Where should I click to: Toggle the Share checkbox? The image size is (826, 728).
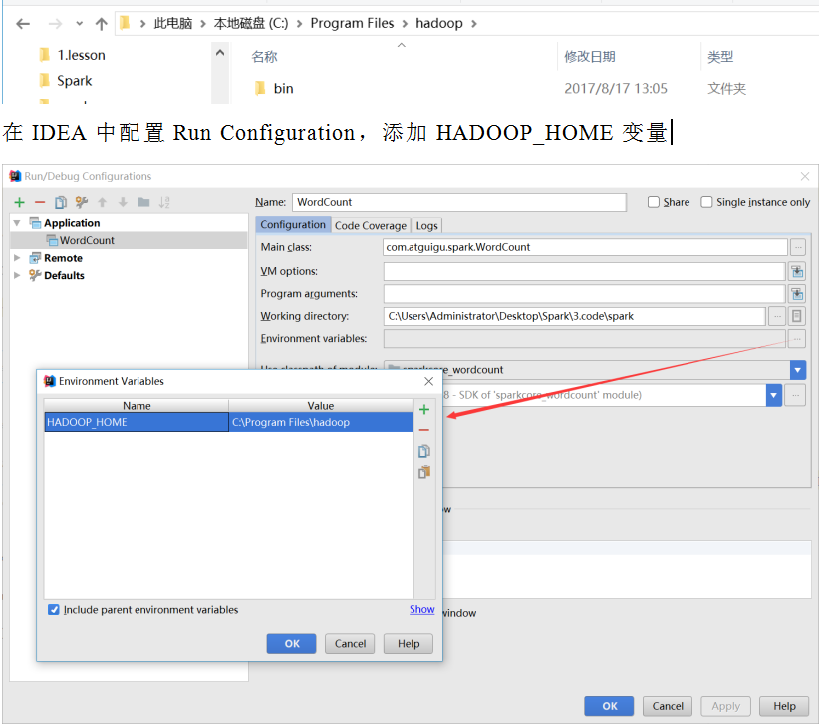point(654,203)
